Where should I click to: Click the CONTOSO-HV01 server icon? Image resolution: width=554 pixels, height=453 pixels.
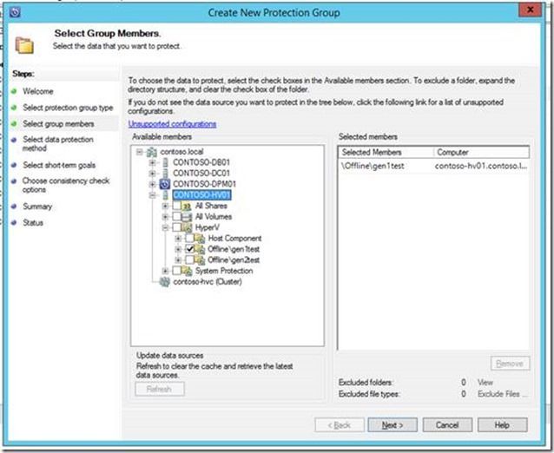165,195
